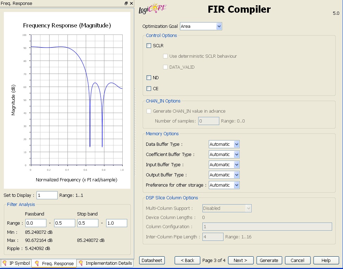Click the Passband Max value 90.672164 dB

pyautogui.click(x=39, y=240)
